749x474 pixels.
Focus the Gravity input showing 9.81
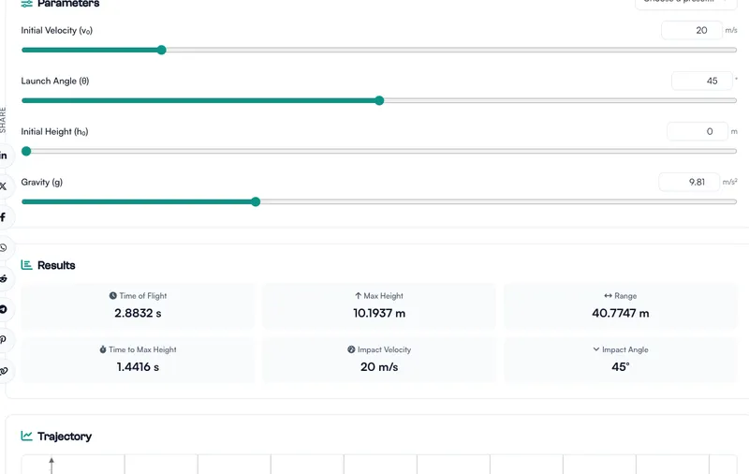(x=689, y=182)
